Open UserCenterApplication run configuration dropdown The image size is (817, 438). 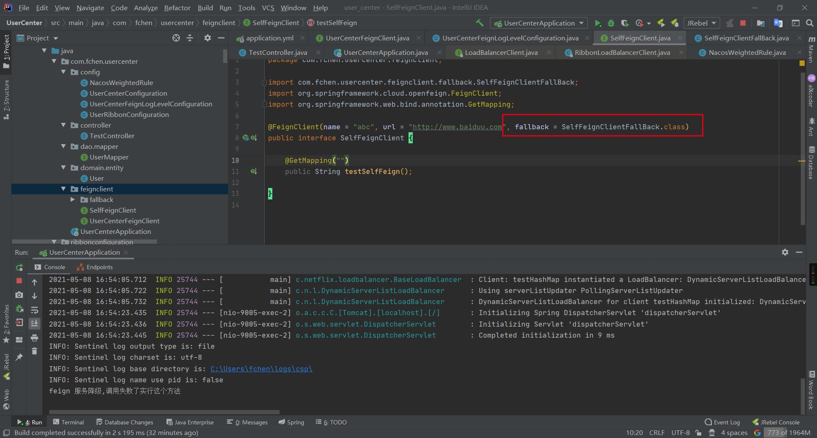tap(539, 23)
